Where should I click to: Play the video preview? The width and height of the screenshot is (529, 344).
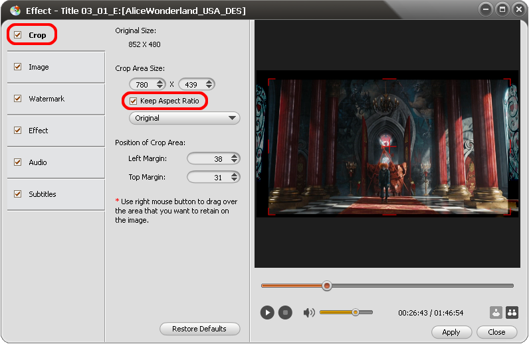(267, 313)
